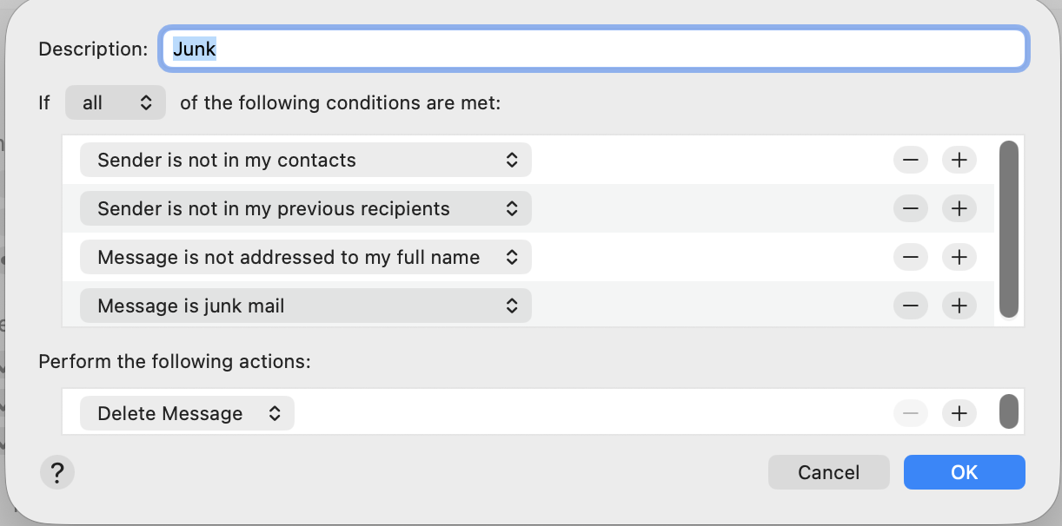
Task: Open the "Delete Message" action dropdown
Action: tap(187, 414)
